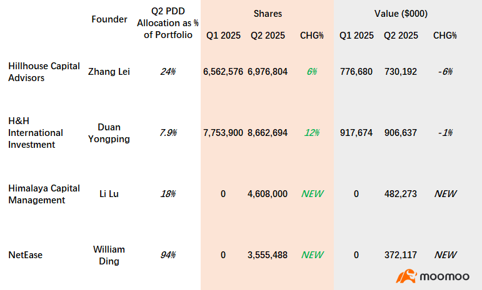Select founder name Li Lu

coord(109,194)
